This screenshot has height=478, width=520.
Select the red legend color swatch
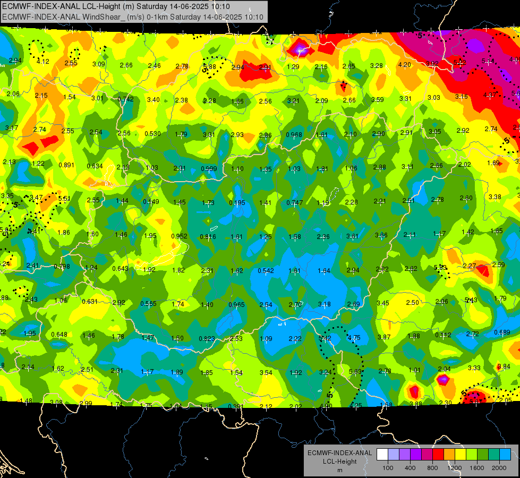point(438,455)
